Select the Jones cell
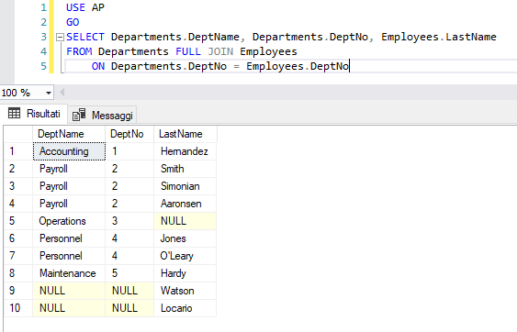517x332 pixels. (185, 238)
